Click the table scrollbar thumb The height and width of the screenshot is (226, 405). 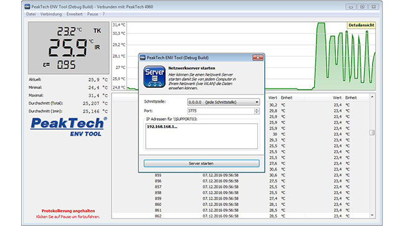[372, 133]
